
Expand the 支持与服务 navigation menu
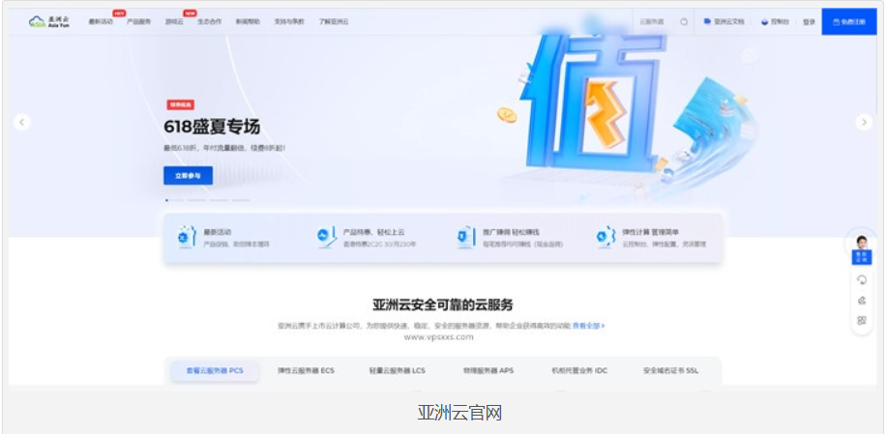[288, 21]
